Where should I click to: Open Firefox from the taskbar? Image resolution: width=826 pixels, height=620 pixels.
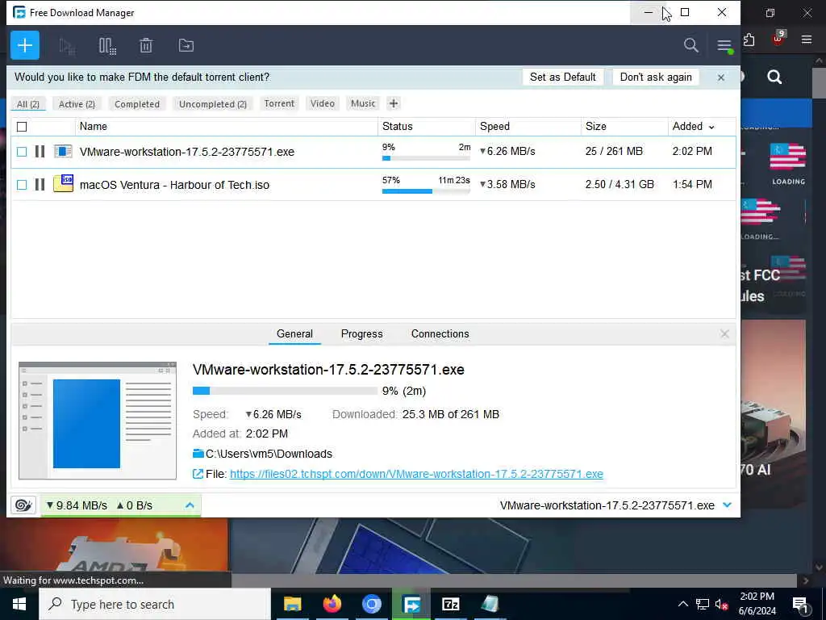332,604
